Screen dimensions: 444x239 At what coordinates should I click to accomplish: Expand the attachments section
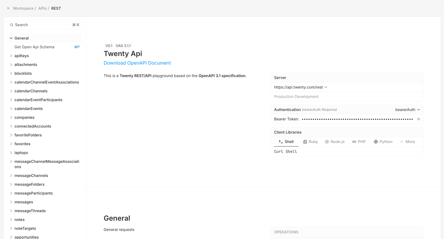tap(11, 65)
